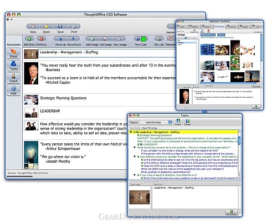Open a file with the Open icon
This screenshot has height=221, width=277.
point(46,27)
